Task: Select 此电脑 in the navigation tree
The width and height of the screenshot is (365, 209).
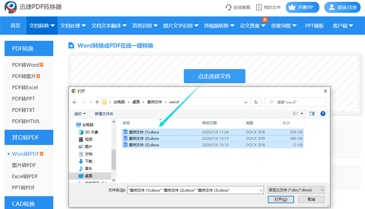Action: (x=85, y=125)
